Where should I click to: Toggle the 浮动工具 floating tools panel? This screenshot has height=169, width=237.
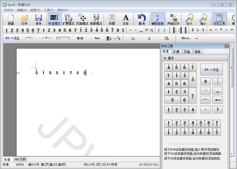click(x=218, y=19)
